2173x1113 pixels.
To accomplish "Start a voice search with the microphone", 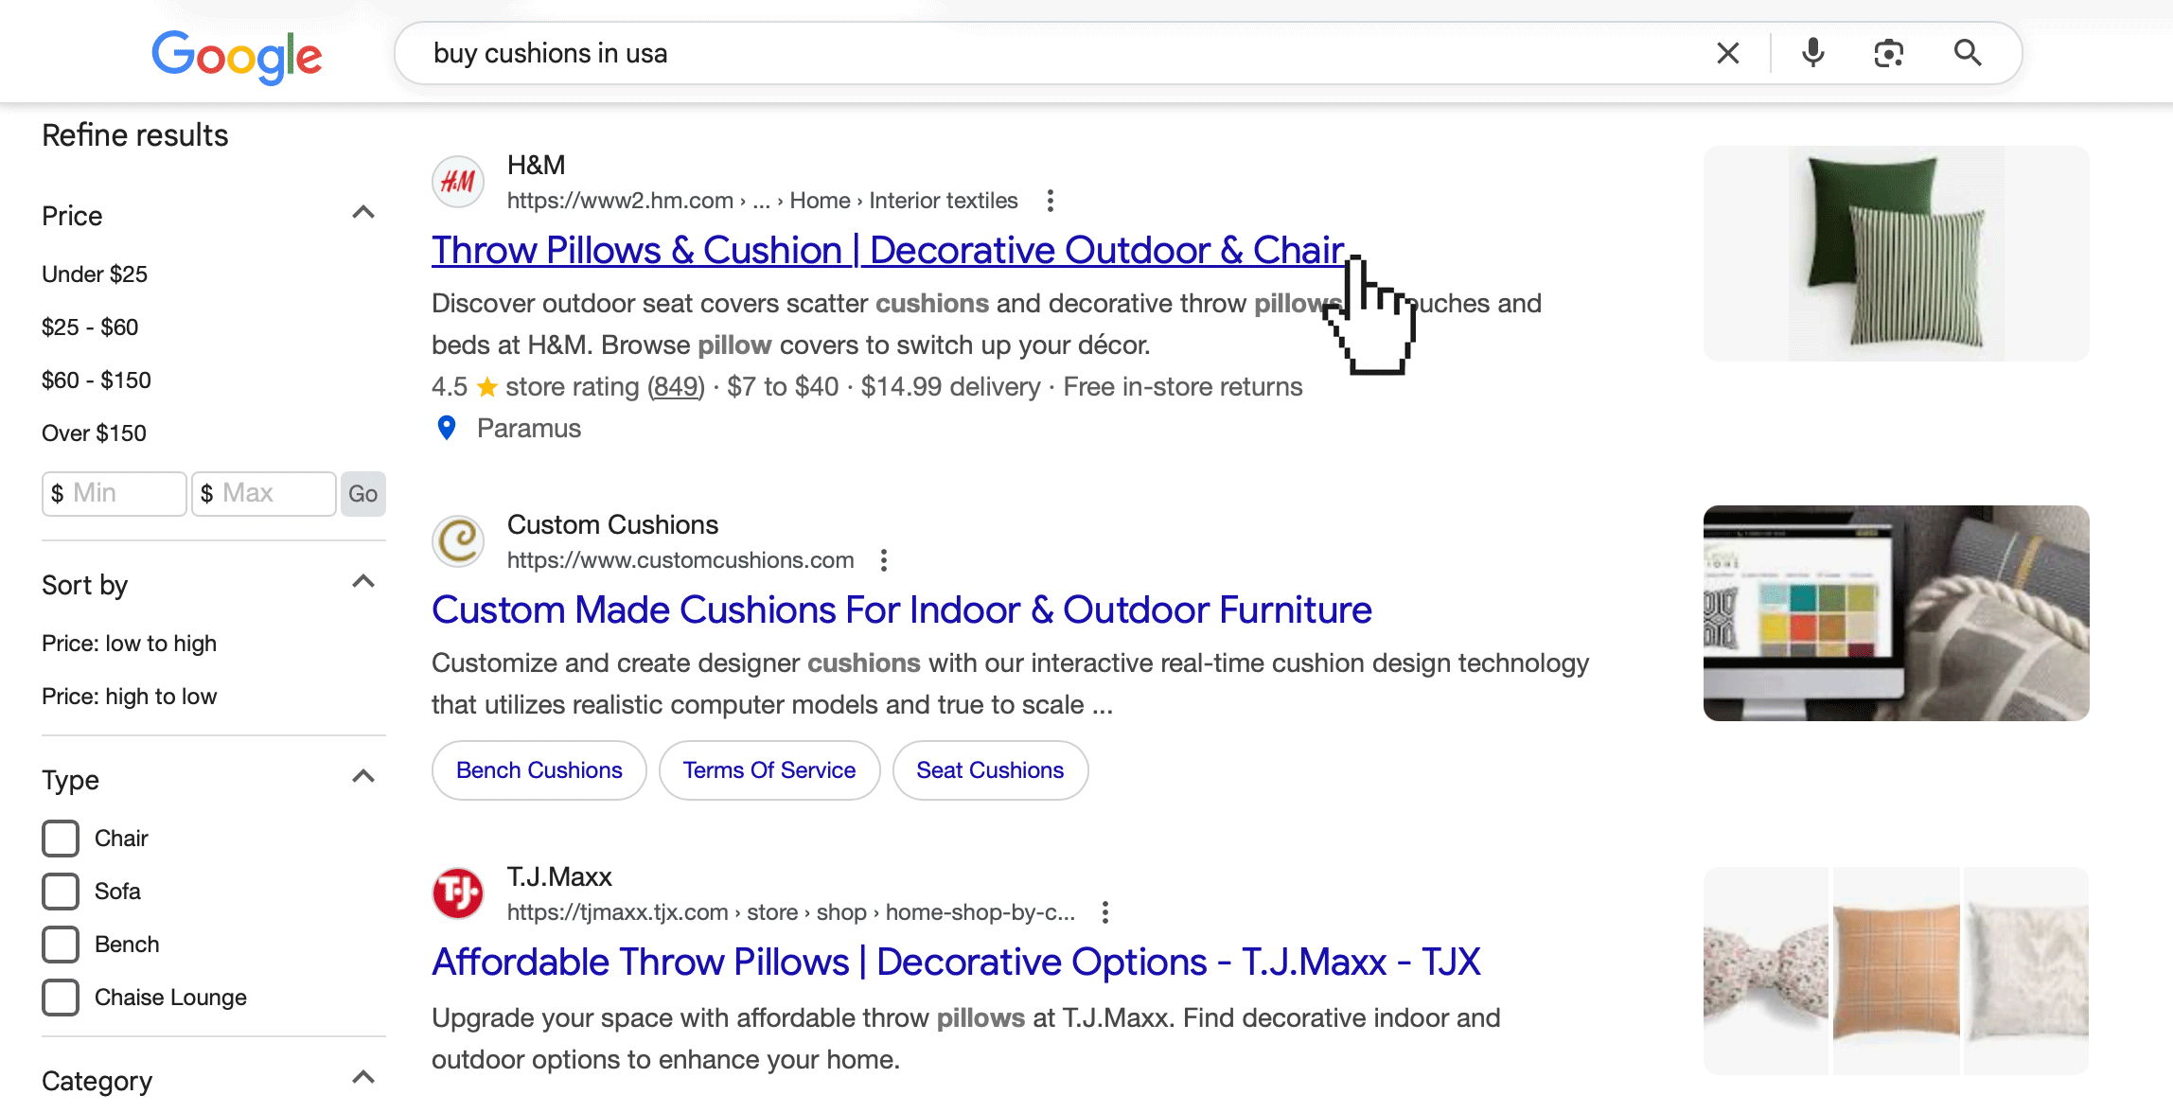I will click(x=1811, y=53).
